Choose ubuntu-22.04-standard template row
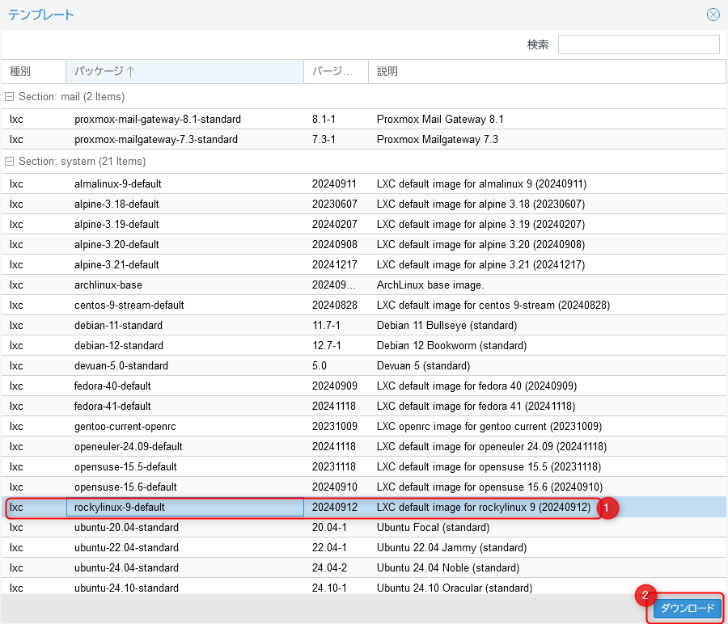The image size is (728, 624). point(126,547)
